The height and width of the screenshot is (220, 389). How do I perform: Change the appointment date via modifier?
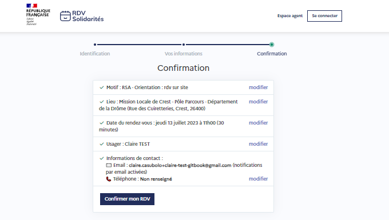(x=258, y=123)
